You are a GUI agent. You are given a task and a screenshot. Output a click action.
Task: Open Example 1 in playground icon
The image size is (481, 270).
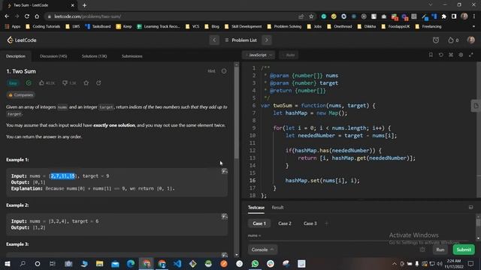click(x=225, y=171)
